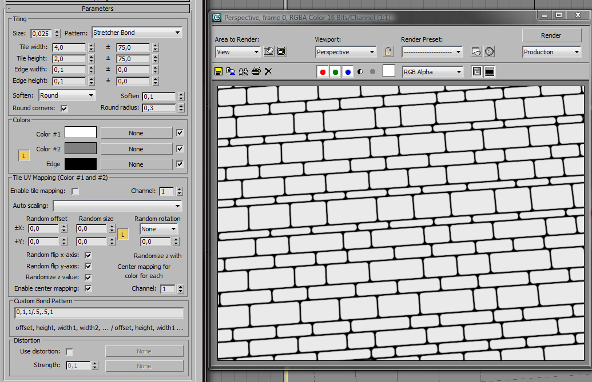This screenshot has width=592, height=382.
Task: Open the Production render mode dropdown
Action: pyautogui.click(x=551, y=52)
